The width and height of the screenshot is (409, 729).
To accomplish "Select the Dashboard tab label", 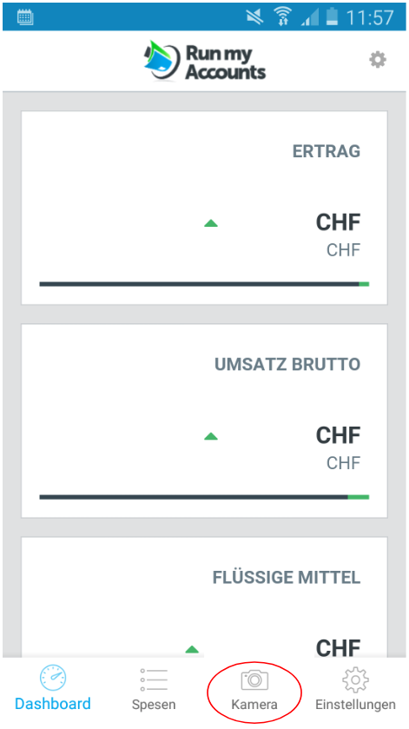I will point(52,704).
